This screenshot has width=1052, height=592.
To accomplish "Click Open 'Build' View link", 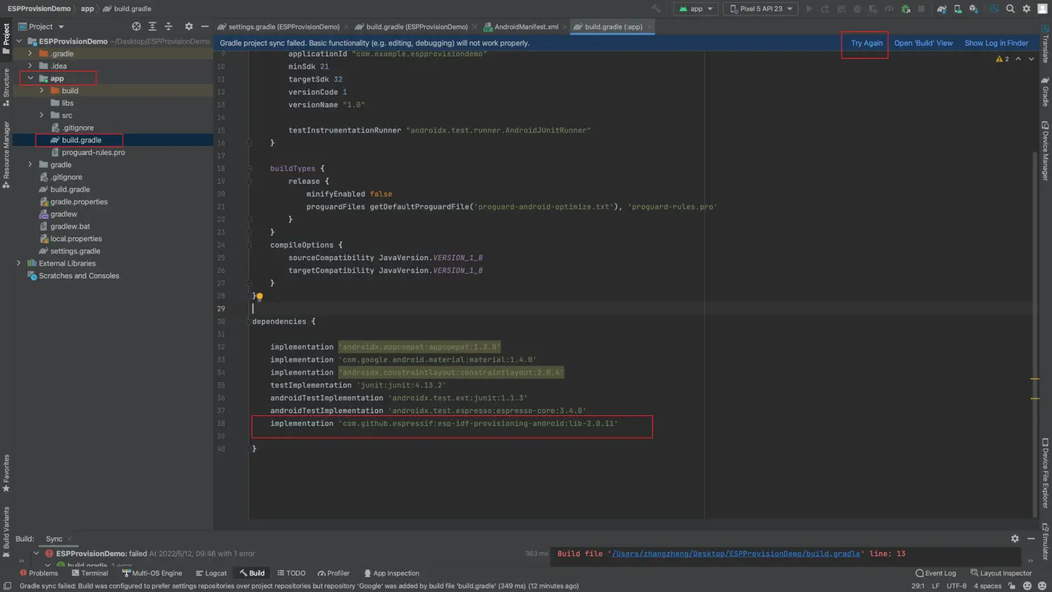I will click(x=923, y=43).
